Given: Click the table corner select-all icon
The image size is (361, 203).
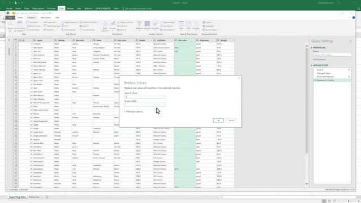Looking at the screenshot, I should click(x=16, y=40).
